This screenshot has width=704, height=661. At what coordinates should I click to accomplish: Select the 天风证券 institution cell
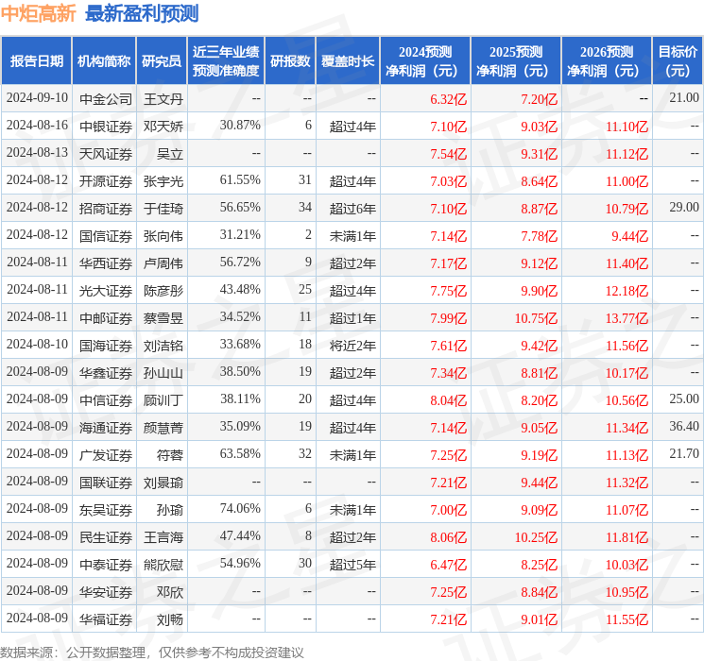point(106,154)
